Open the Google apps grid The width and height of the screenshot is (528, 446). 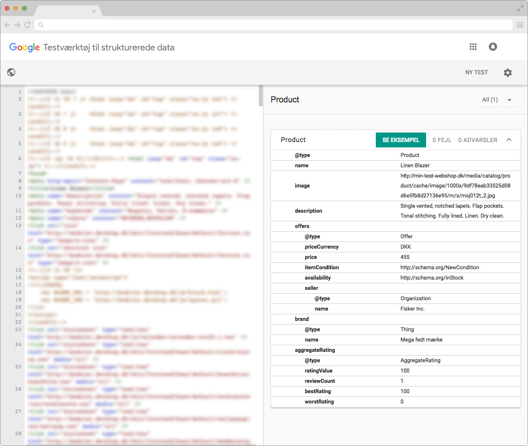pos(473,47)
